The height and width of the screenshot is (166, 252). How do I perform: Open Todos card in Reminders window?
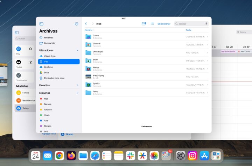(x=24, y=64)
